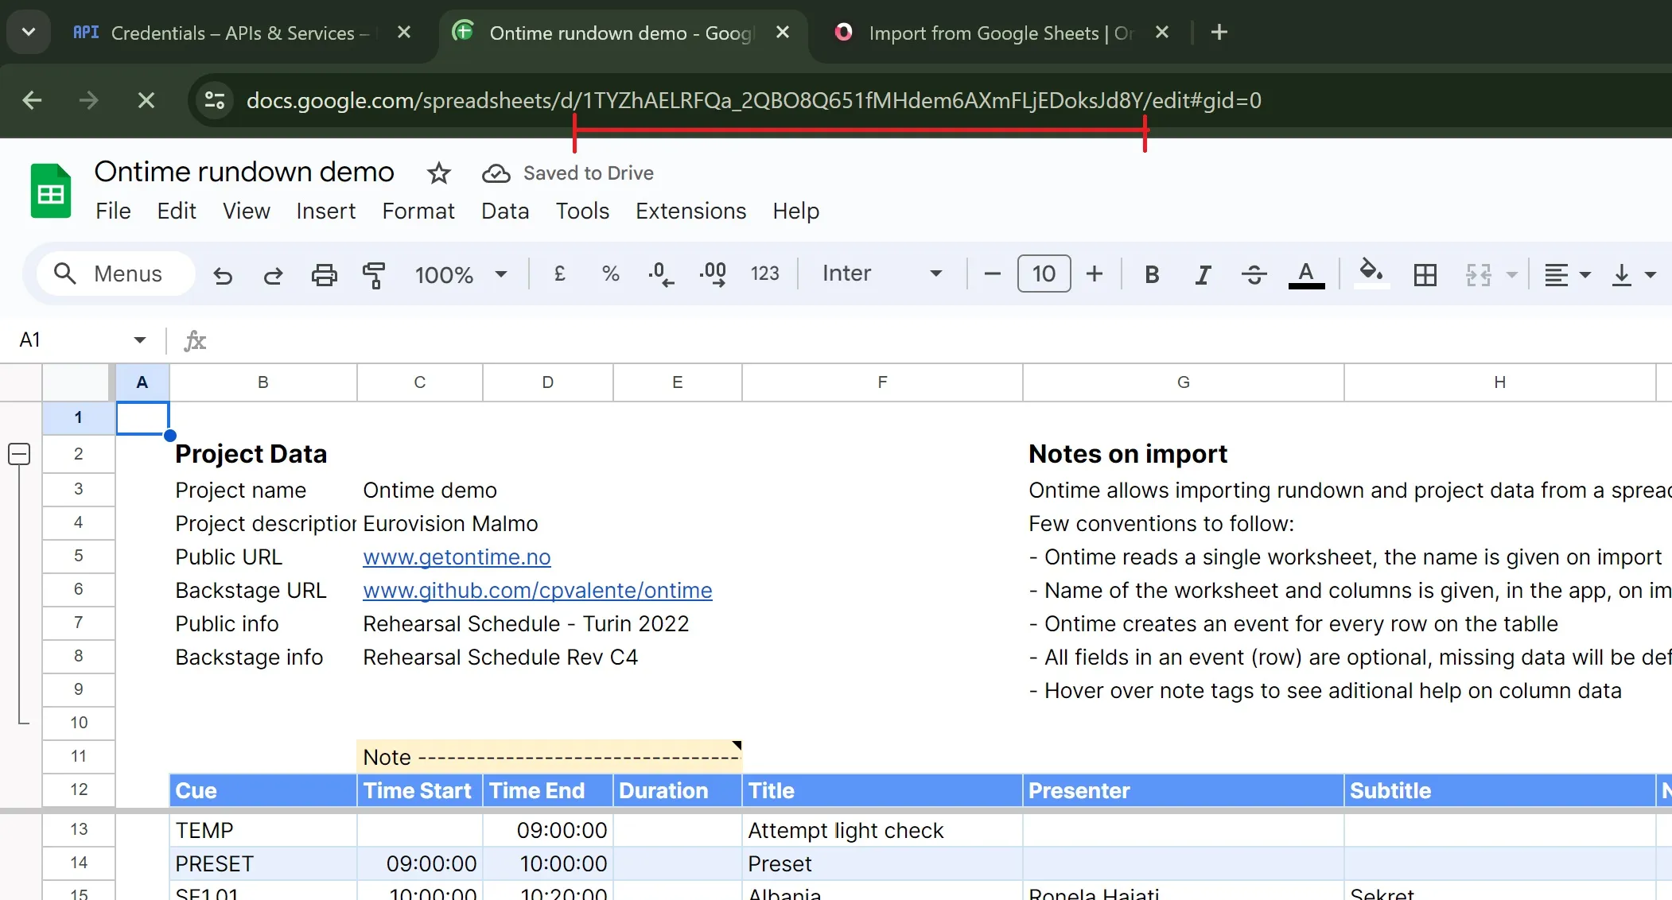This screenshot has height=900, width=1672.
Task: Click the Print icon
Action: [x=324, y=275]
